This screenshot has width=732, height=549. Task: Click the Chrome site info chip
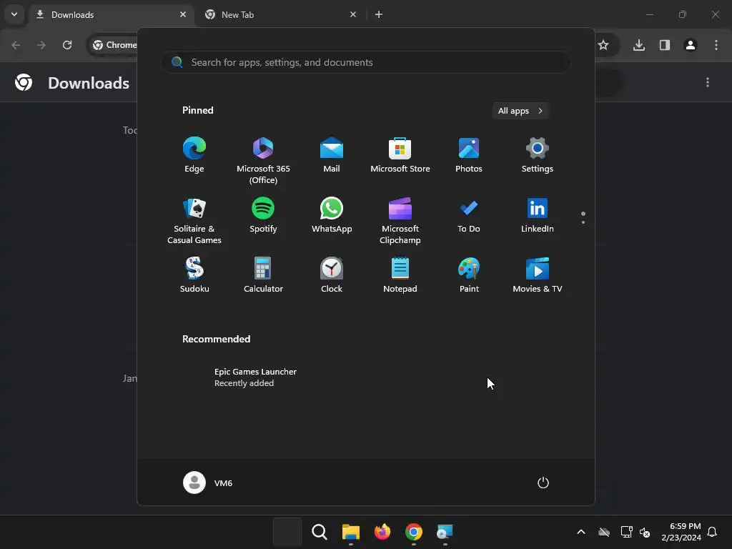(115, 45)
